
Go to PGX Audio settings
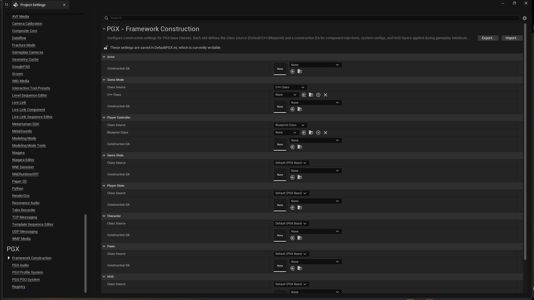(20, 265)
